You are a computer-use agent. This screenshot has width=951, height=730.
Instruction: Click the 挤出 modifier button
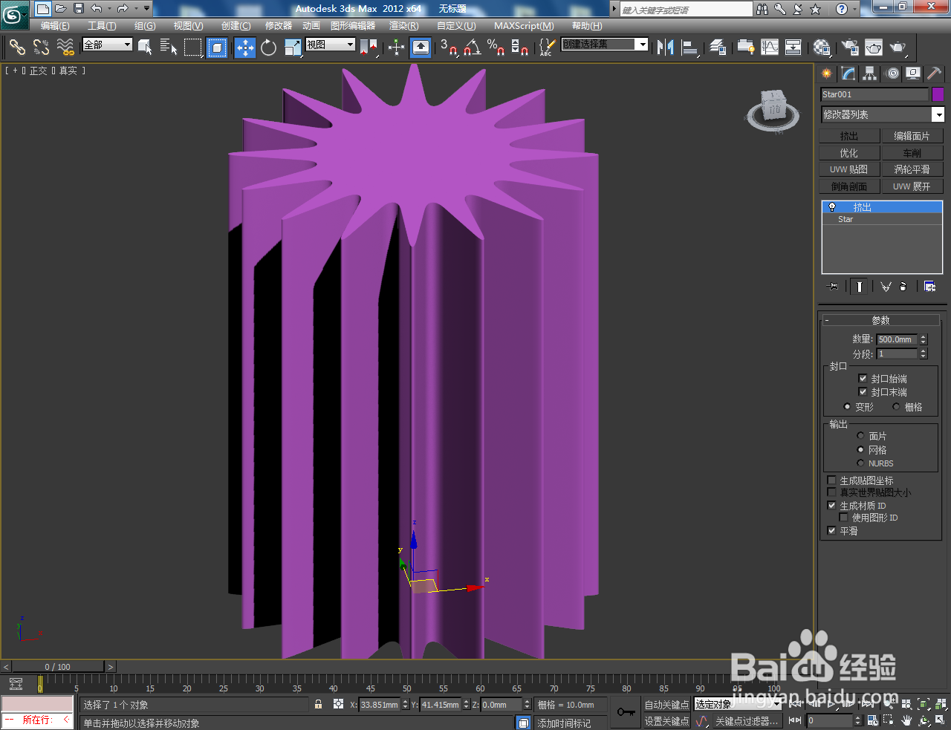[849, 136]
